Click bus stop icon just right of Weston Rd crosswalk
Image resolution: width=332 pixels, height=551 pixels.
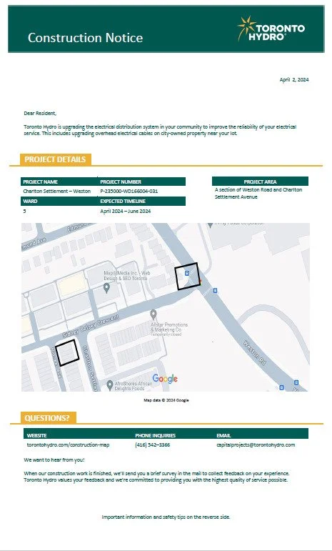point(215,290)
